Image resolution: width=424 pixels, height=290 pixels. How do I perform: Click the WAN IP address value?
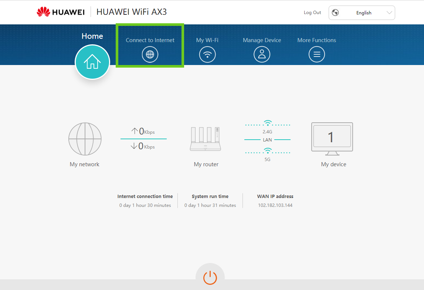275,205
